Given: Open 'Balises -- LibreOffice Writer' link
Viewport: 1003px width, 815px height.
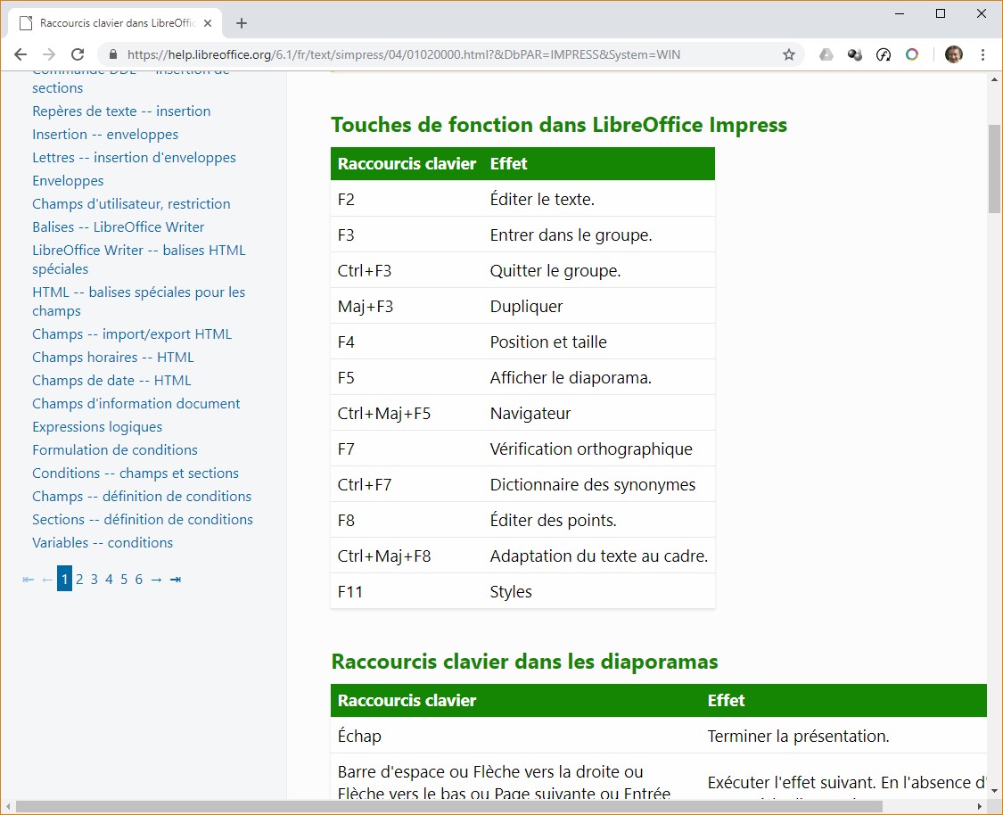Looking at the screenshot, I should tap(118, 227).
